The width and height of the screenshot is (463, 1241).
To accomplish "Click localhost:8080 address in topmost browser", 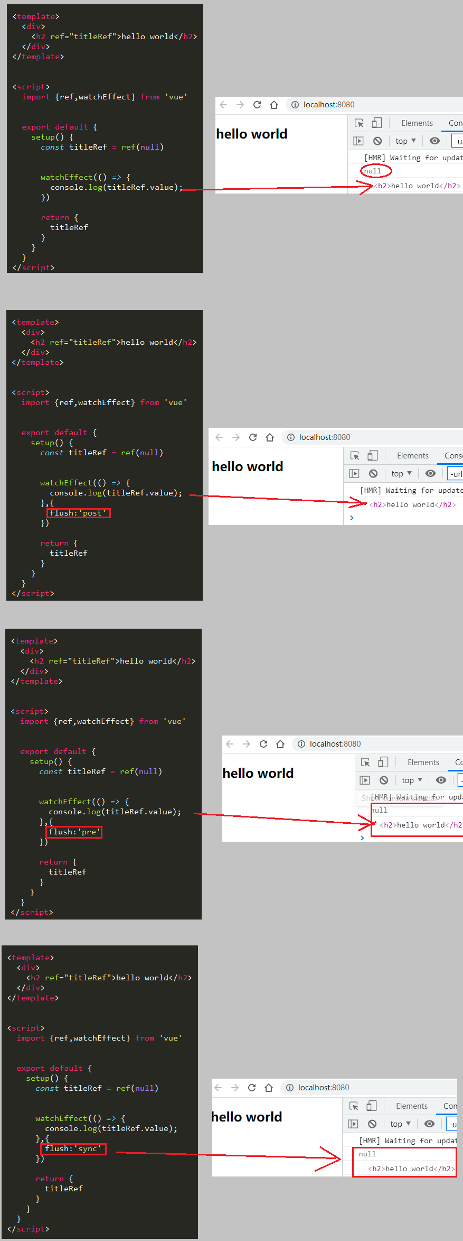I will click(329, 105).
